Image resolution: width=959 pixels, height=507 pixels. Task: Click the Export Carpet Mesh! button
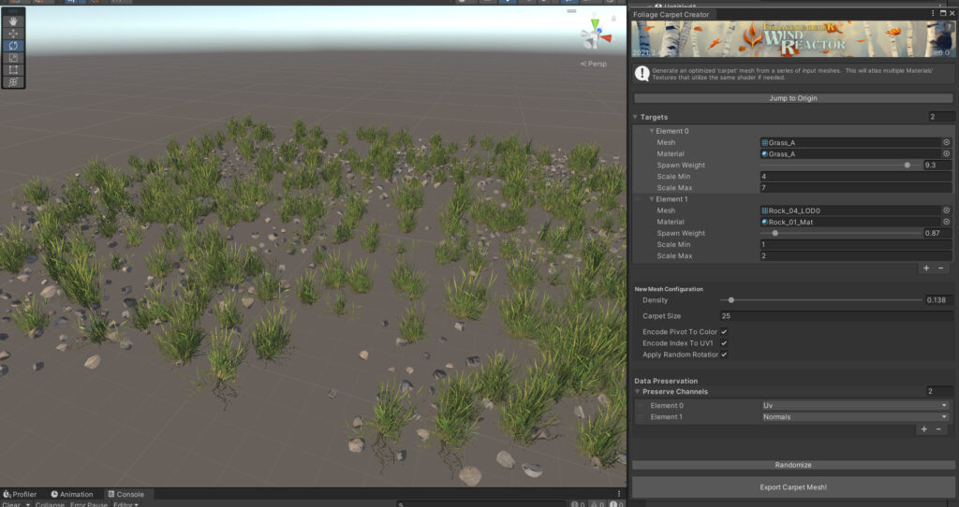[792, 487]
